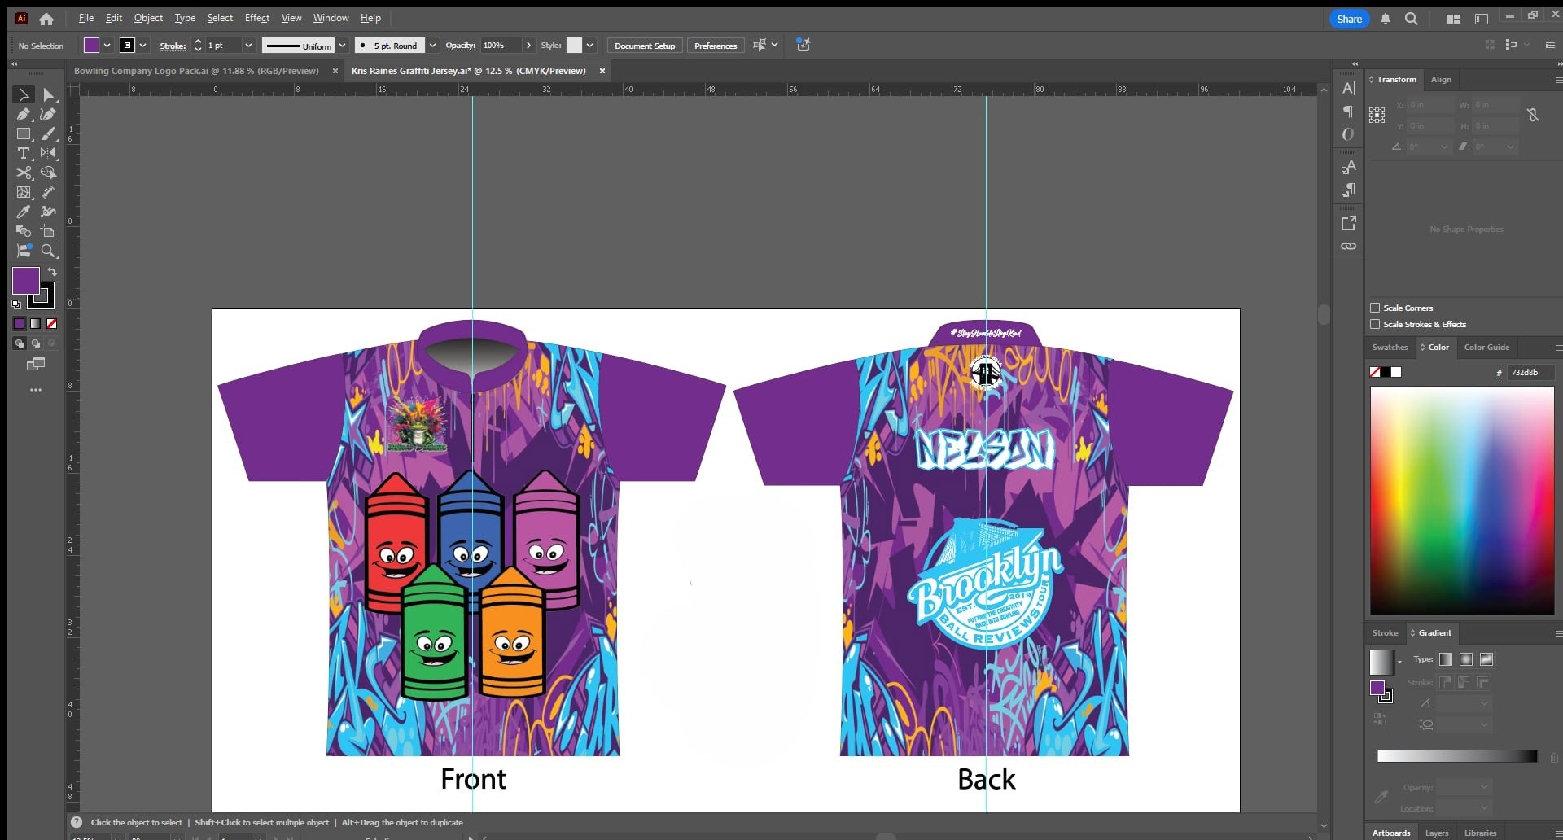Open the File menu

point(85,18)
